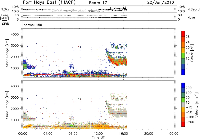
Task: Select the 'Freq. [MHz]' axis label
Action: pos(5,17)
